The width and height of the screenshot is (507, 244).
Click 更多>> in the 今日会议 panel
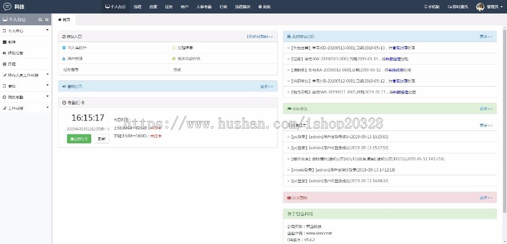point(486,109)
